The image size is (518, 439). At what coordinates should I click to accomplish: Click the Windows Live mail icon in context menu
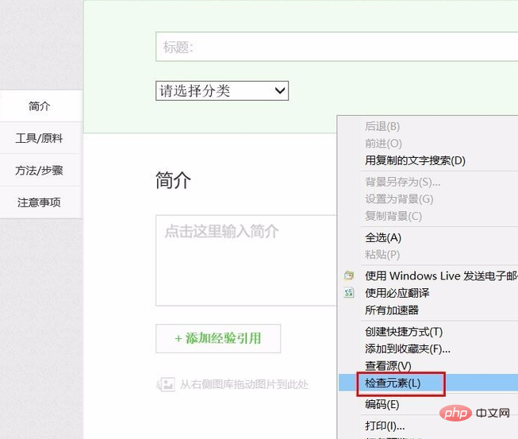tap(348, 275)
